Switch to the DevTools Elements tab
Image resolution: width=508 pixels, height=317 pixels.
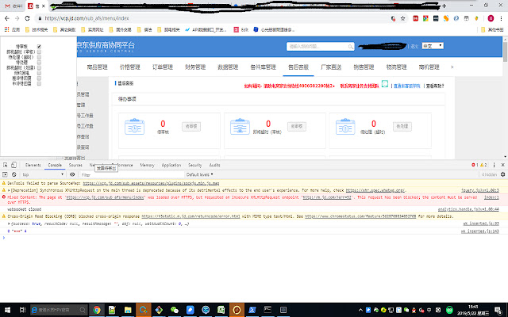pos(33,165)
